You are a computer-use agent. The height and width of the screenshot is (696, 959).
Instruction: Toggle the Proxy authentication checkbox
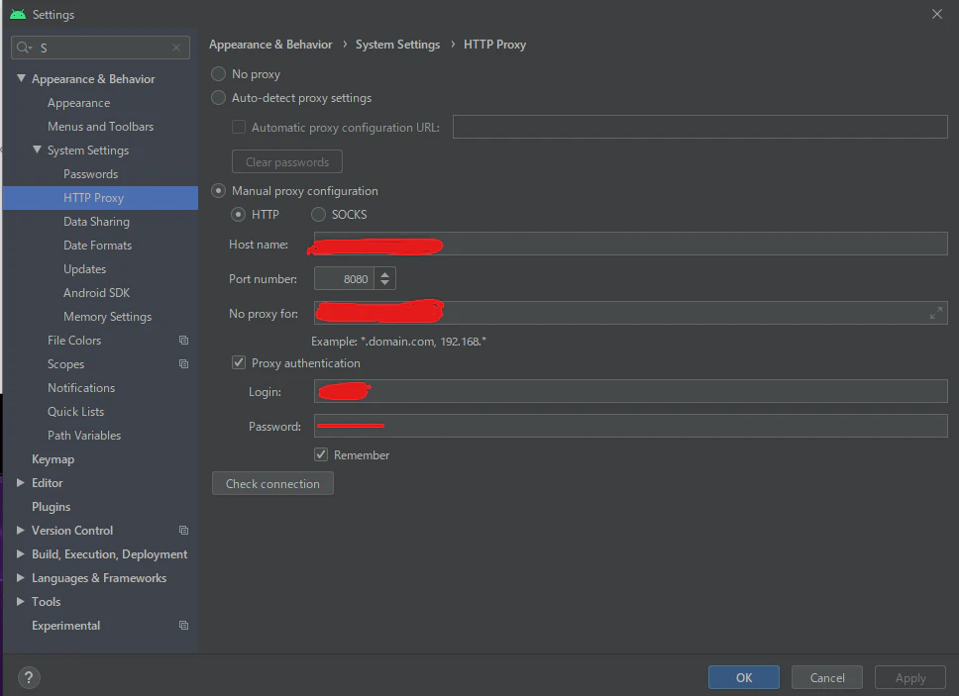(239, 363)
